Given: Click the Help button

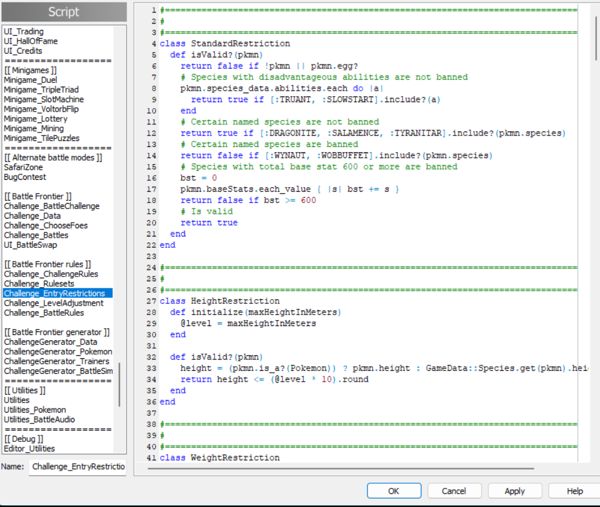Looking at the screenshot, I should tap(574, 490).
